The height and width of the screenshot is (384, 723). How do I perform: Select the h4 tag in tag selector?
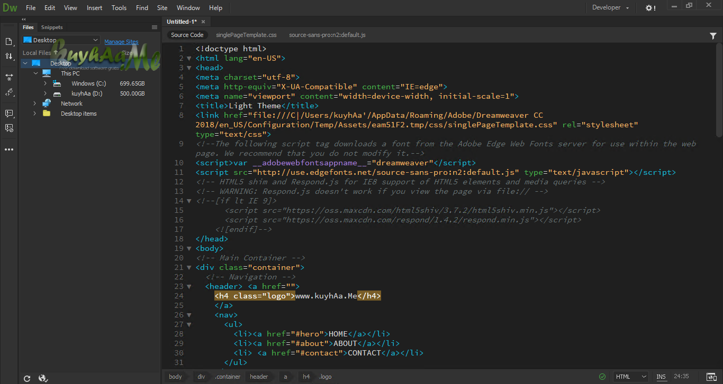(x=306, y=377)
